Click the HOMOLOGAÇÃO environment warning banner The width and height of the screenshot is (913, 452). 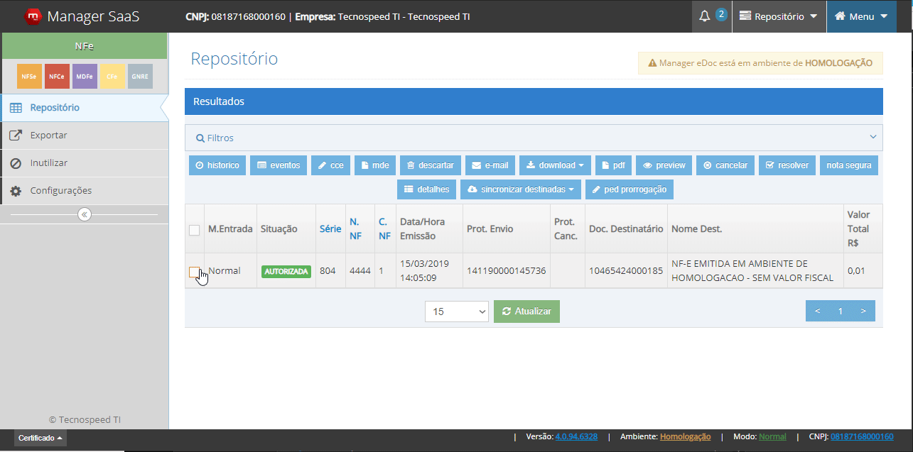[760, 63]
